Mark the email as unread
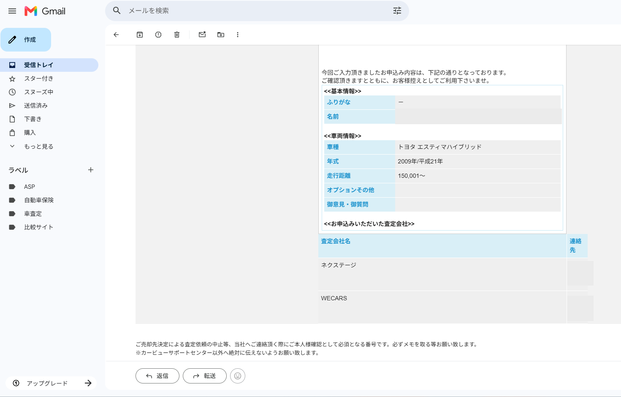 (202, 35)
